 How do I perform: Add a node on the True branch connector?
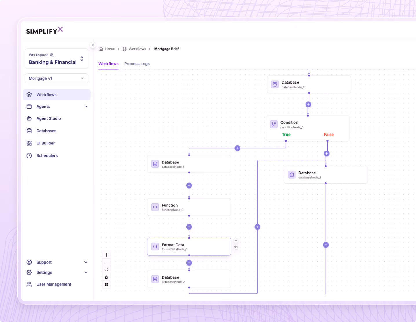click(238, 148)
